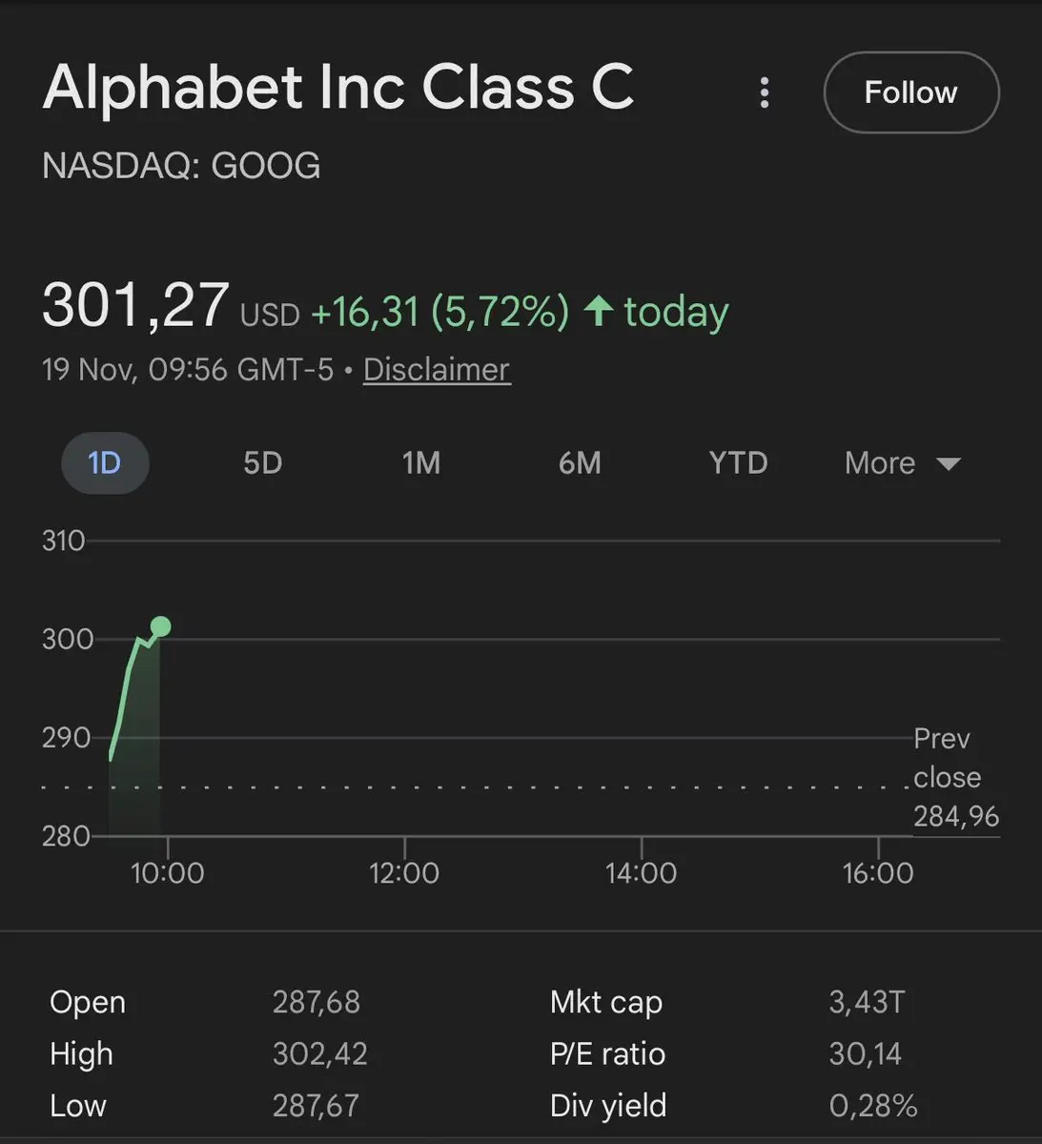
Task: Click the Mkt cap value 3,43T
Action: (866, 1002)
